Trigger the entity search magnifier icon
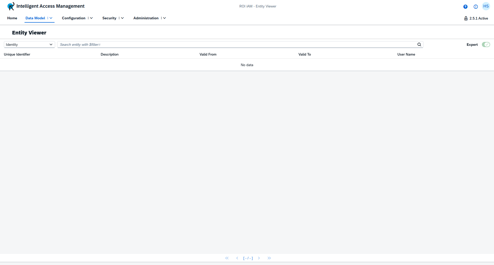 (x=419, y=44)
